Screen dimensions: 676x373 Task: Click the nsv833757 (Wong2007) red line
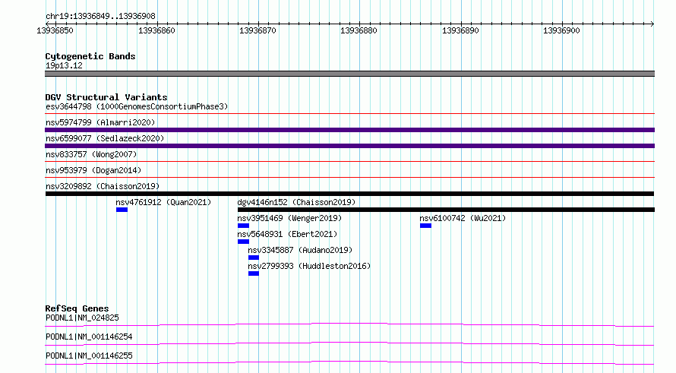[349, 162]
